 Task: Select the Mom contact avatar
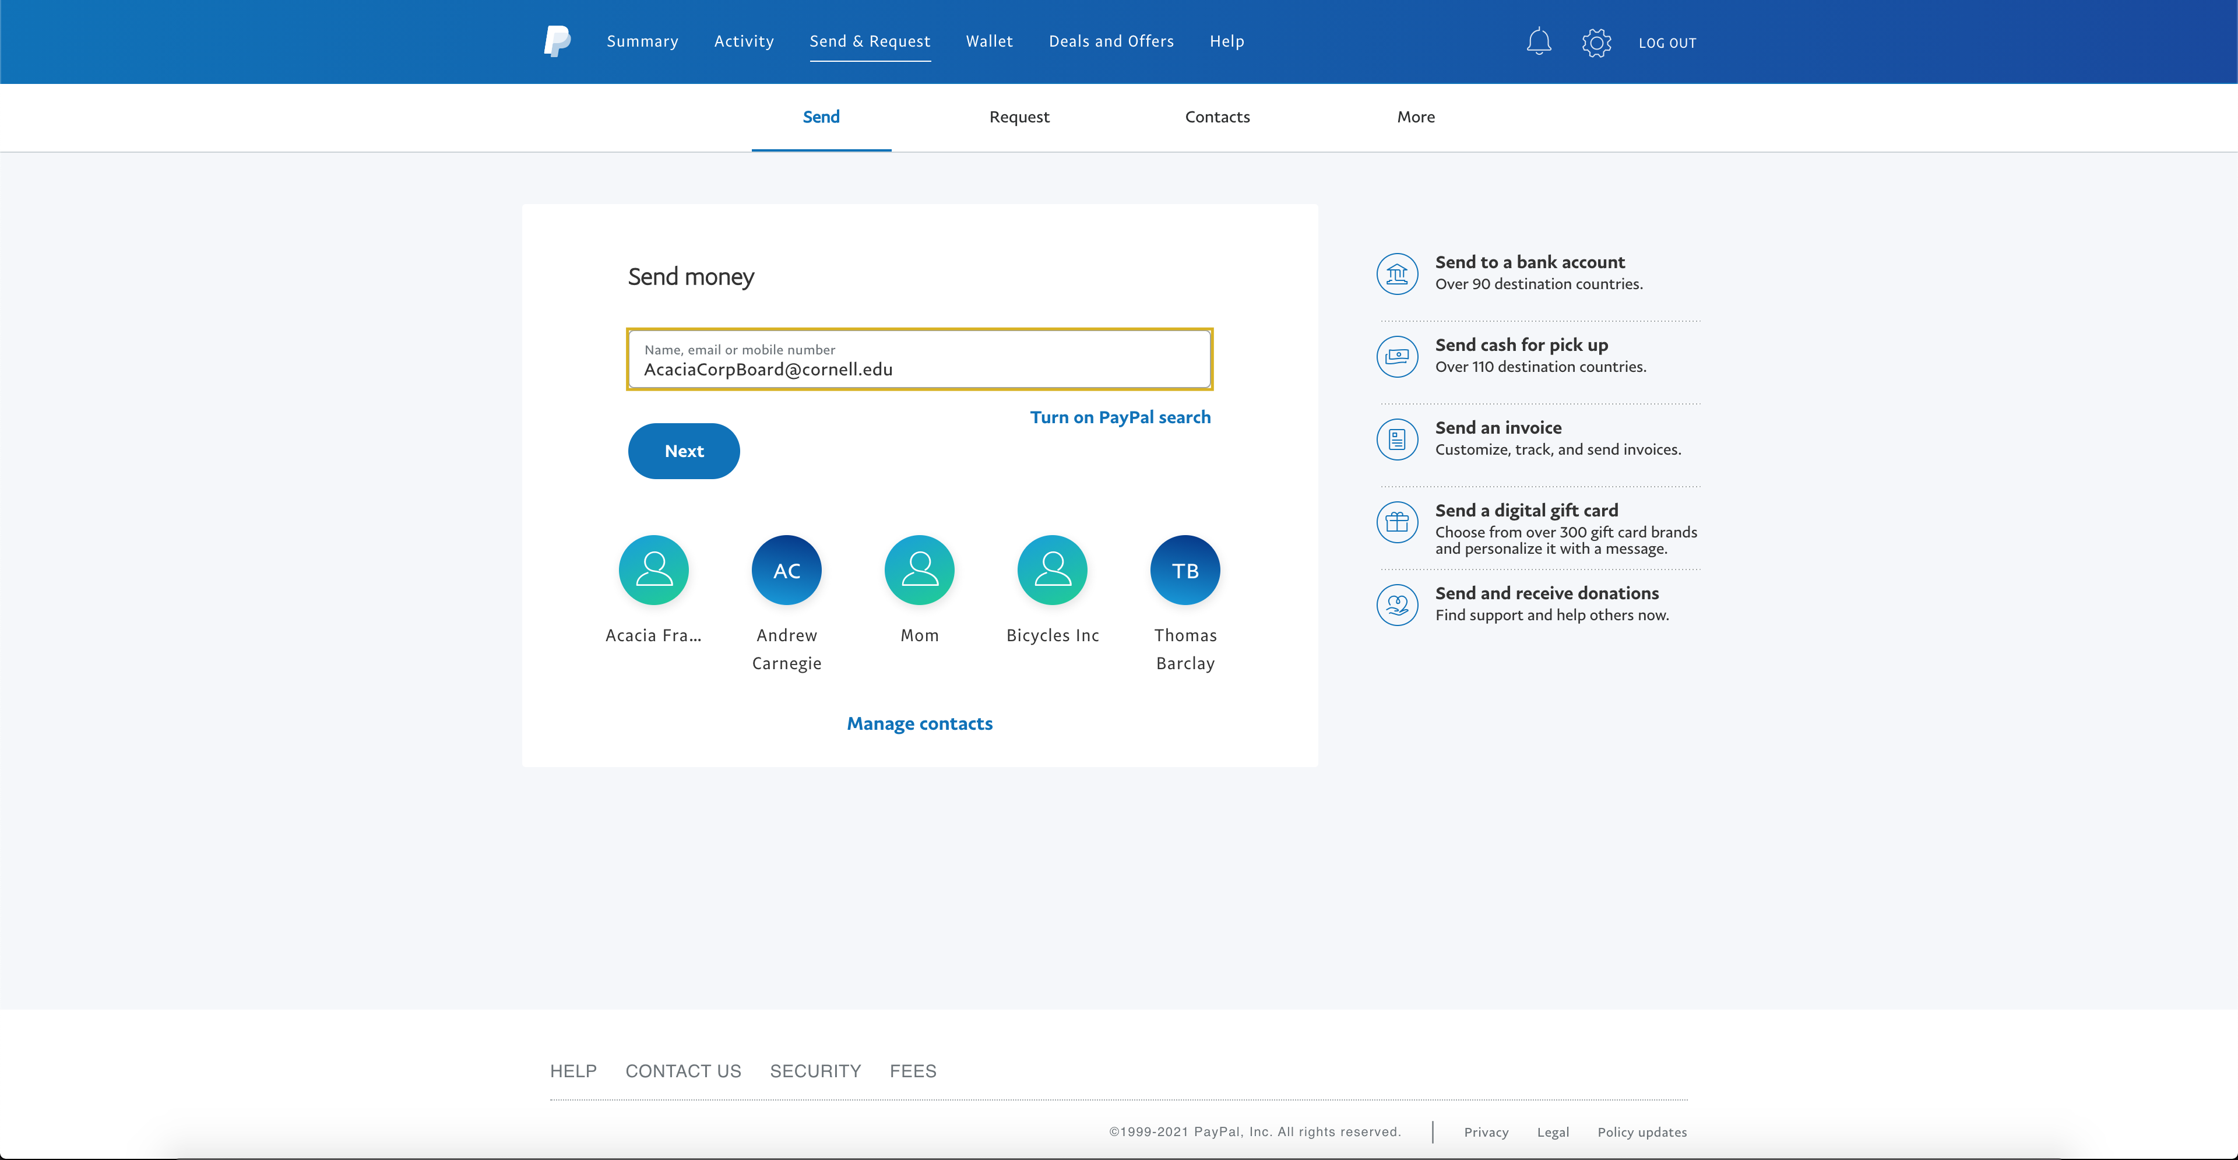pyautogui.click(x=919, y=570)
